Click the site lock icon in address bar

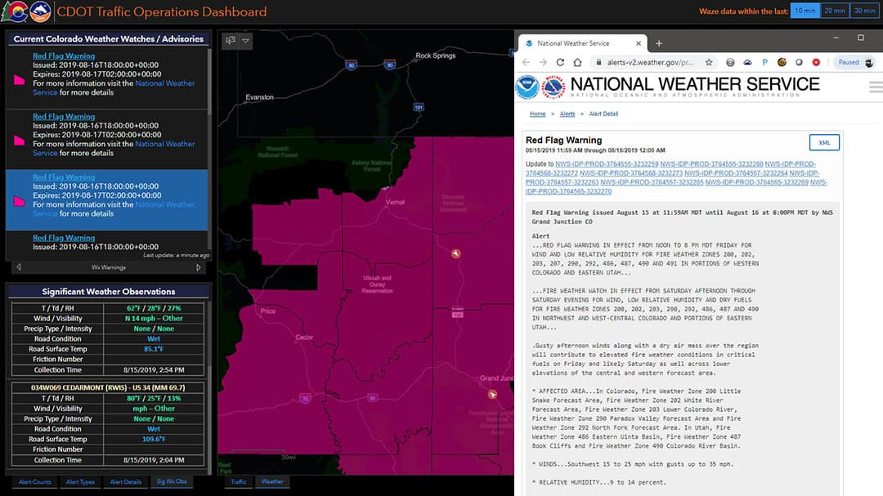click(x=598, y=62)
